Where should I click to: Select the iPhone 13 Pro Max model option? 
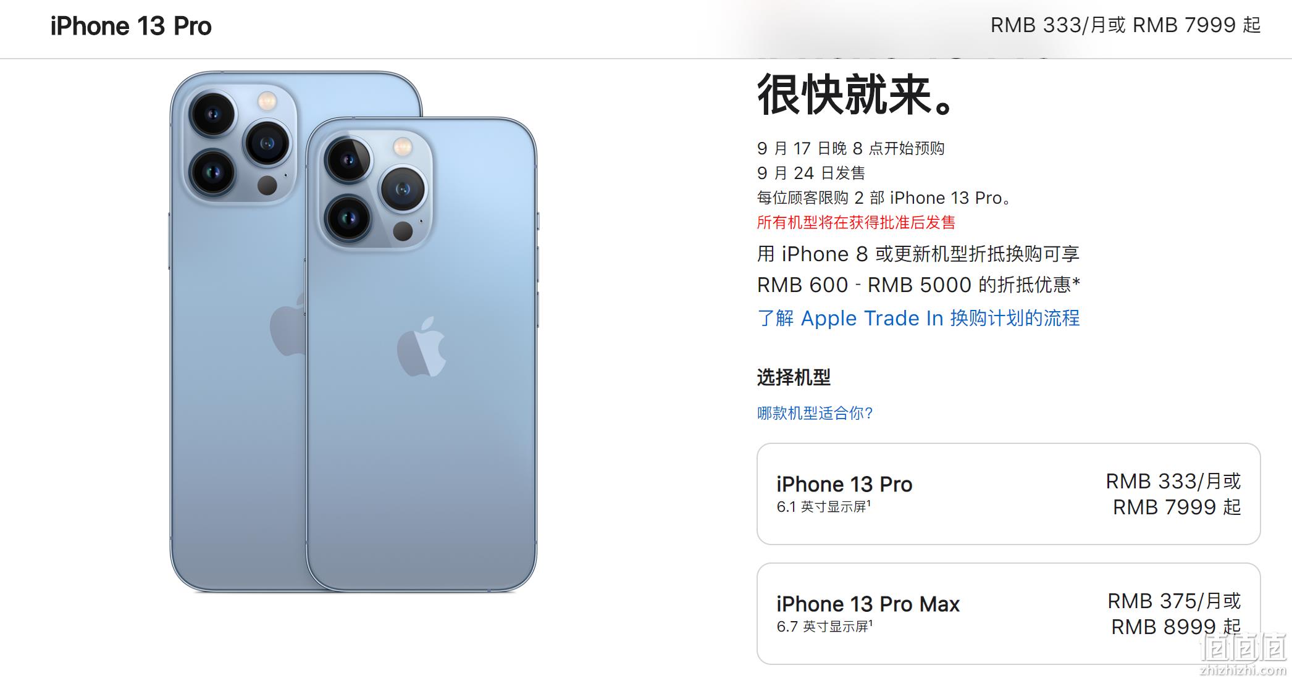point(1009,614)
